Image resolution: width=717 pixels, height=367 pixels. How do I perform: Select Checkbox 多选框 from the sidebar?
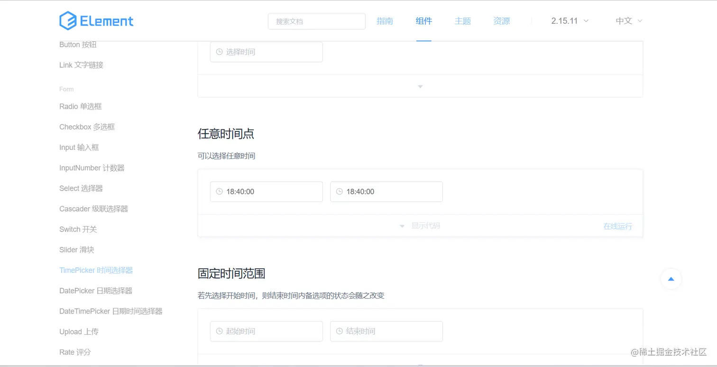87,127
